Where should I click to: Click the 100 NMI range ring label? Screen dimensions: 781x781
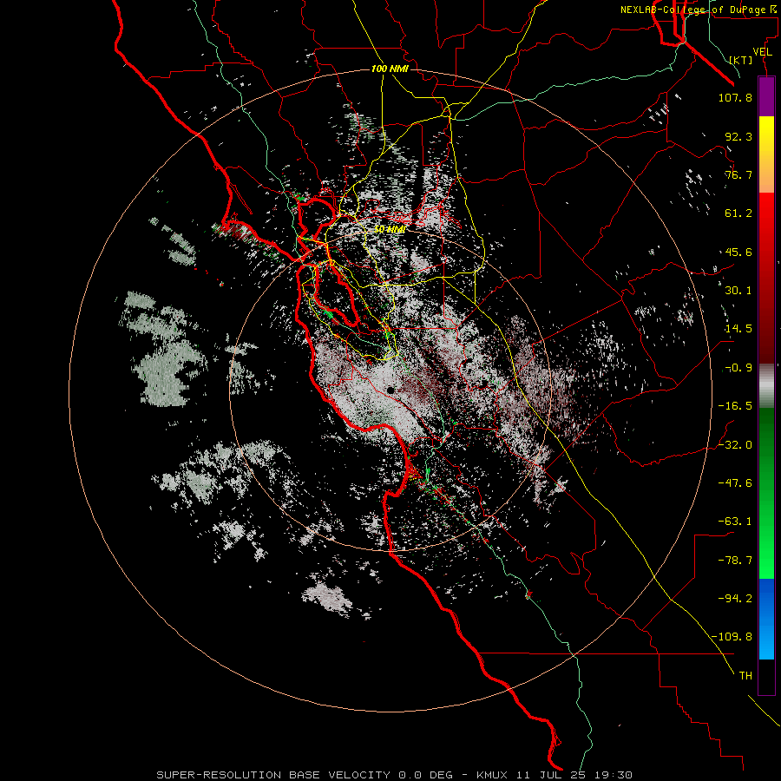click(x=390, y=69)
